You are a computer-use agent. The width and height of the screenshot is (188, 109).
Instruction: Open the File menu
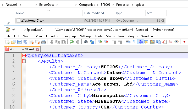coord(8,36)
